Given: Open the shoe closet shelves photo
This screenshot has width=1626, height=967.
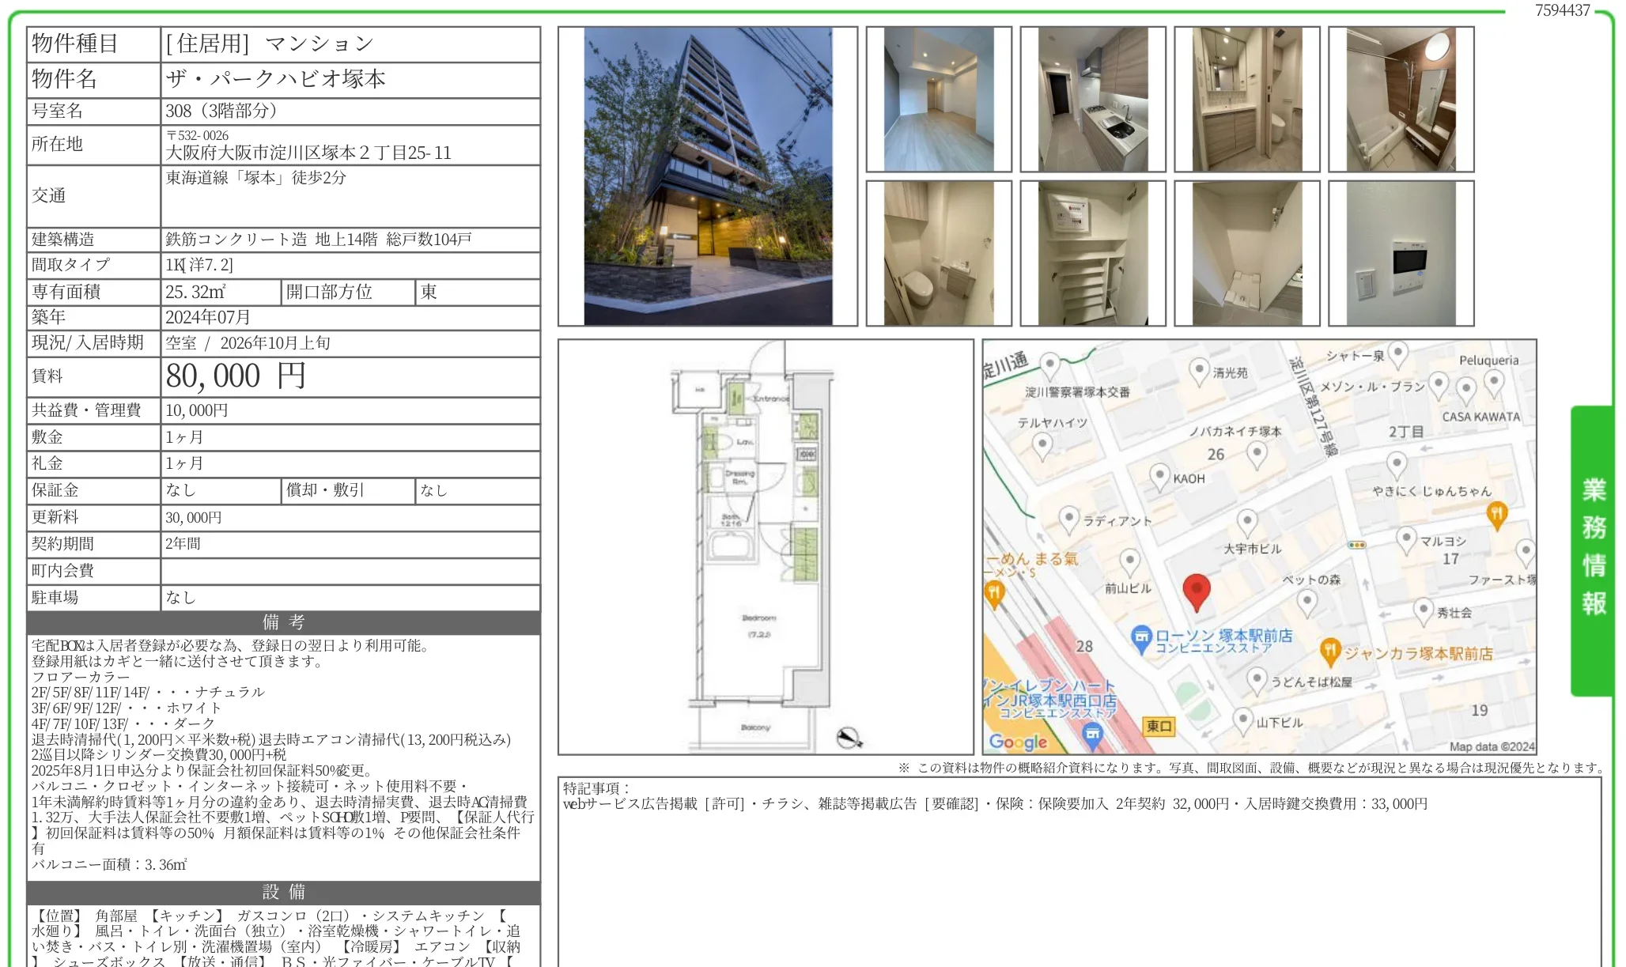Looking at the screenshot, I should tap(1092, 254).
